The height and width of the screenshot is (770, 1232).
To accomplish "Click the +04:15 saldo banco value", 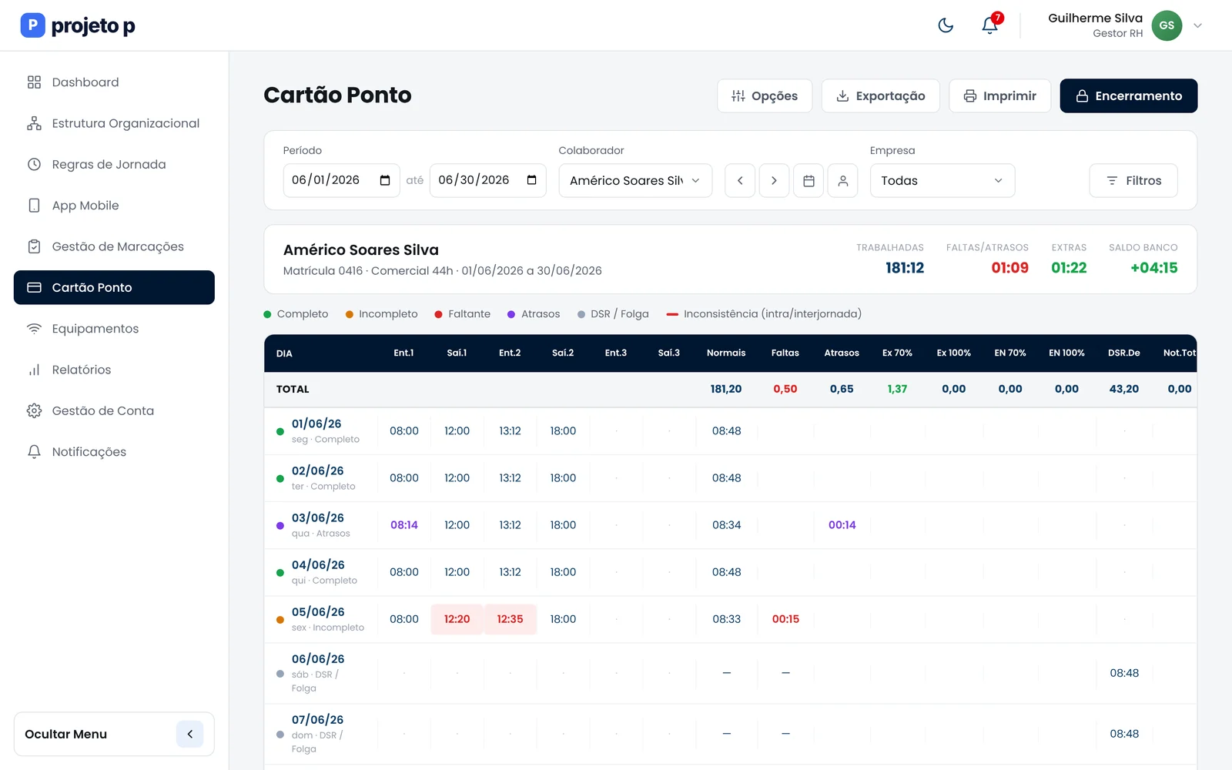I will (x=1153, y=268).
